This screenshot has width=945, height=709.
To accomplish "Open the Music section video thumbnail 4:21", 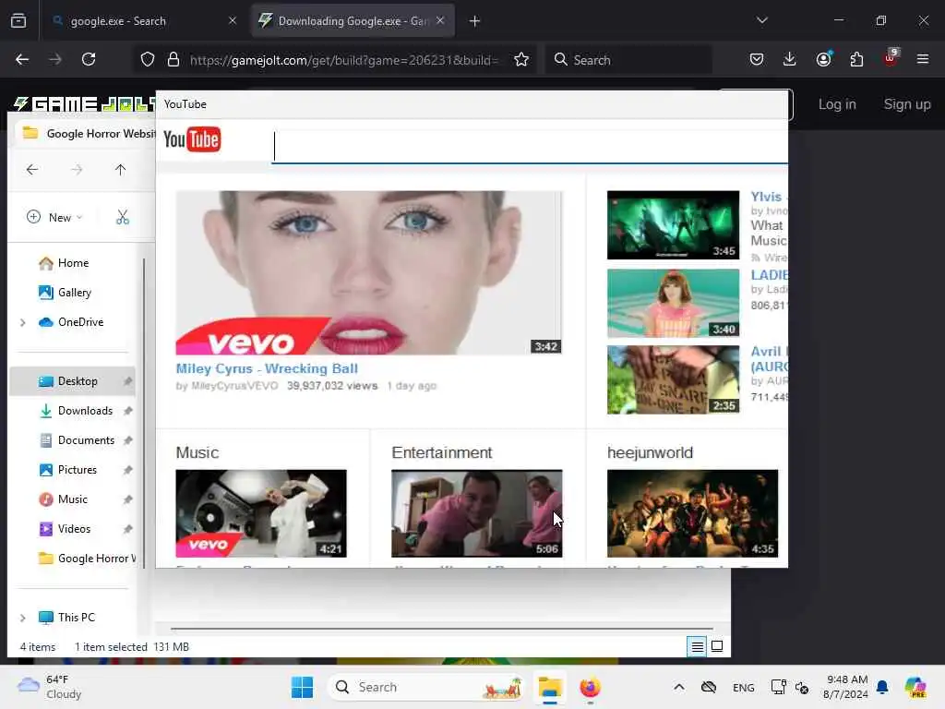I will [261, 513].
